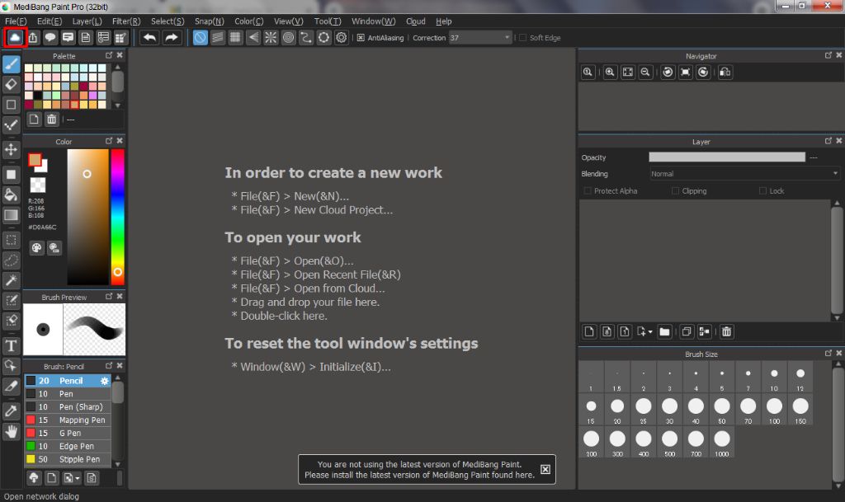Select the Text tool
Viewport: 845px width, 502px height.
[x=12, y=345]
